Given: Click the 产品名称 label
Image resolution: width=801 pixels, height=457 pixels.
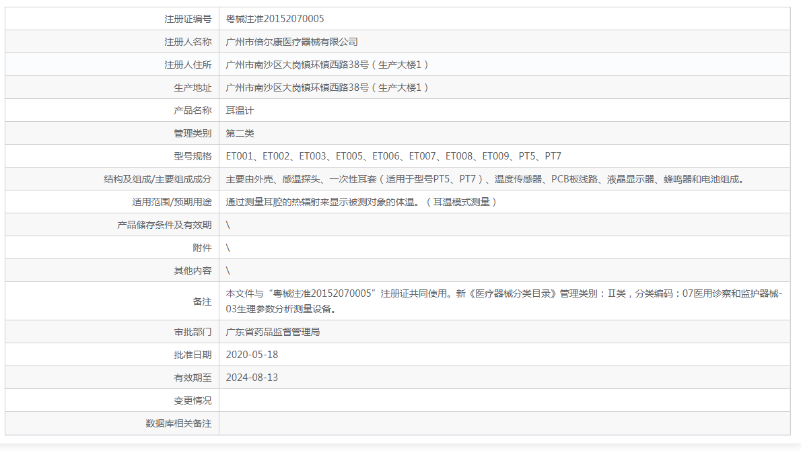Looking at the screenshot, I should click(x=192, y=110).
